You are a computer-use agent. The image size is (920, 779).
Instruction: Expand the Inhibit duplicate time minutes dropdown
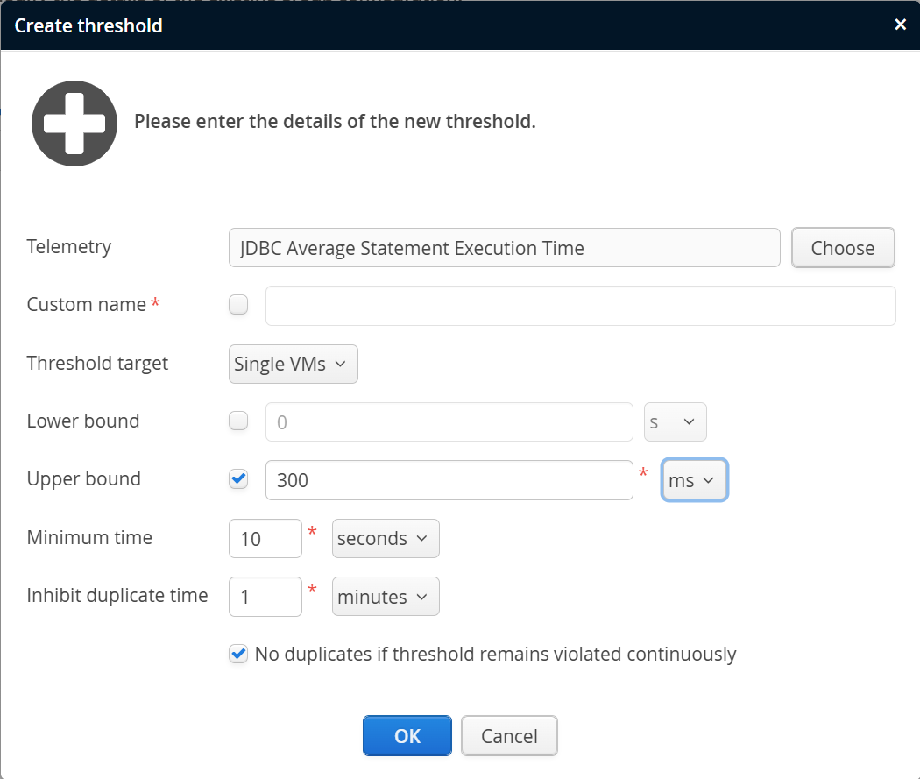(386, 597)
